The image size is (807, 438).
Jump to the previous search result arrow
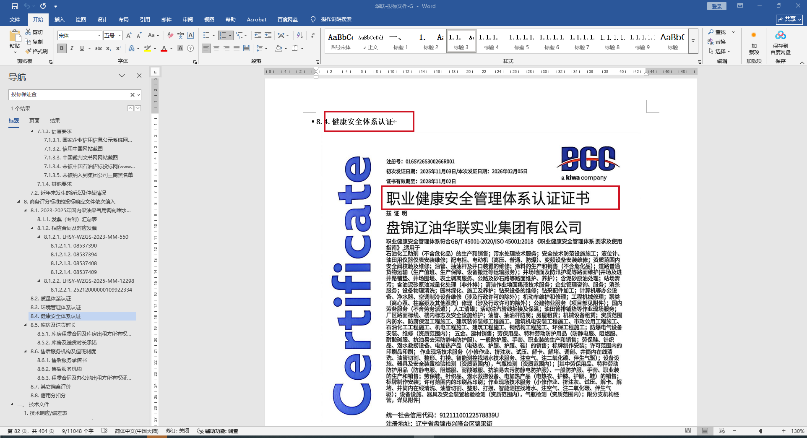point(130,108)
